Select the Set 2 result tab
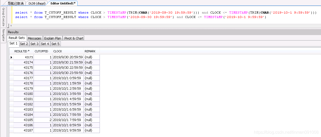Screen dimensions: 321x137 click(24, 44)
